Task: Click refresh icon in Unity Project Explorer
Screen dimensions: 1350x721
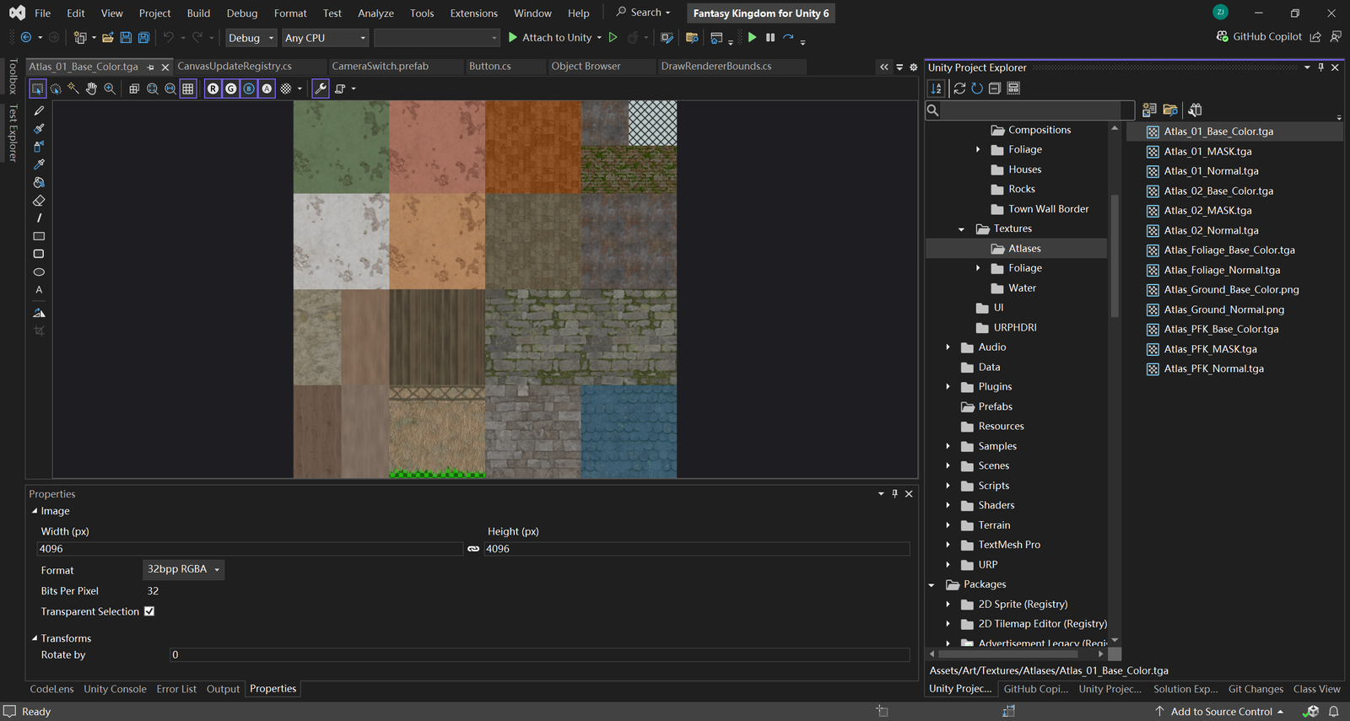Action: pos(977,89)
